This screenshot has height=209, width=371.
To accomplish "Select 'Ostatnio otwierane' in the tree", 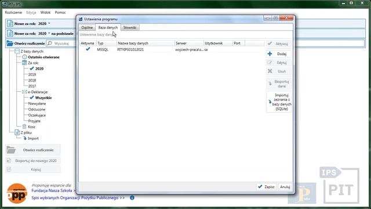I will point(44,57).
